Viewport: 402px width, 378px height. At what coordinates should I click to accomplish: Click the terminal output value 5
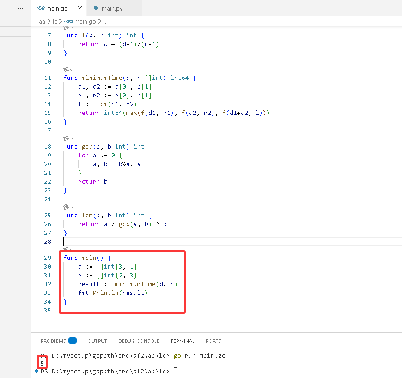point(43,363)
